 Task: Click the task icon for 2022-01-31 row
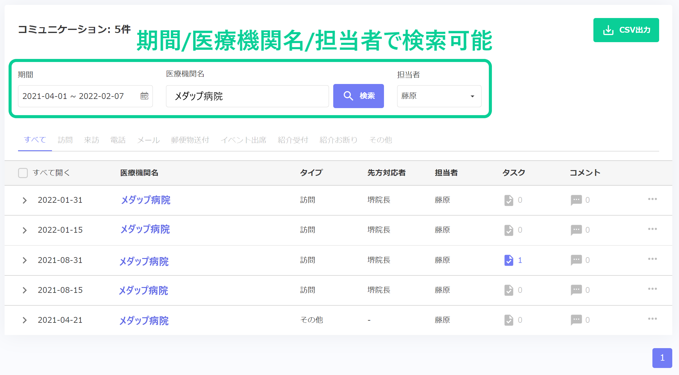click(509, 200)
